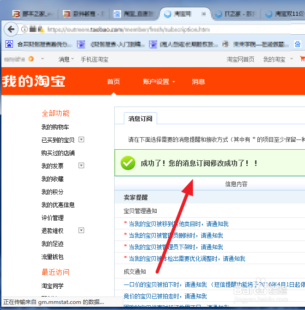The image size is (305, 310).
Task: Click the browser back arrow button
Action: pos(11,29)
